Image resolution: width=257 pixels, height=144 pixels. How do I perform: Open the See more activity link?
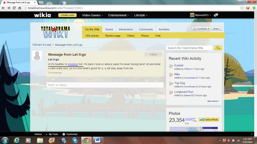pos(213,101)
